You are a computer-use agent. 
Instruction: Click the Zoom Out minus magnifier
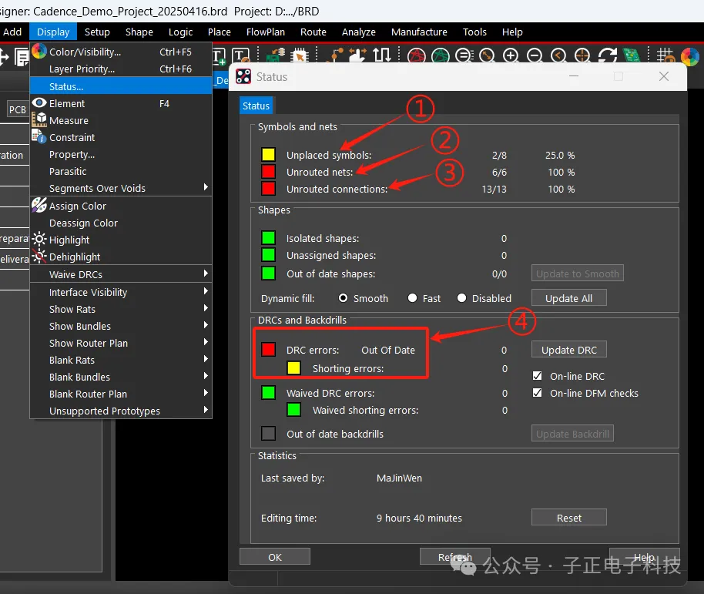535,55
